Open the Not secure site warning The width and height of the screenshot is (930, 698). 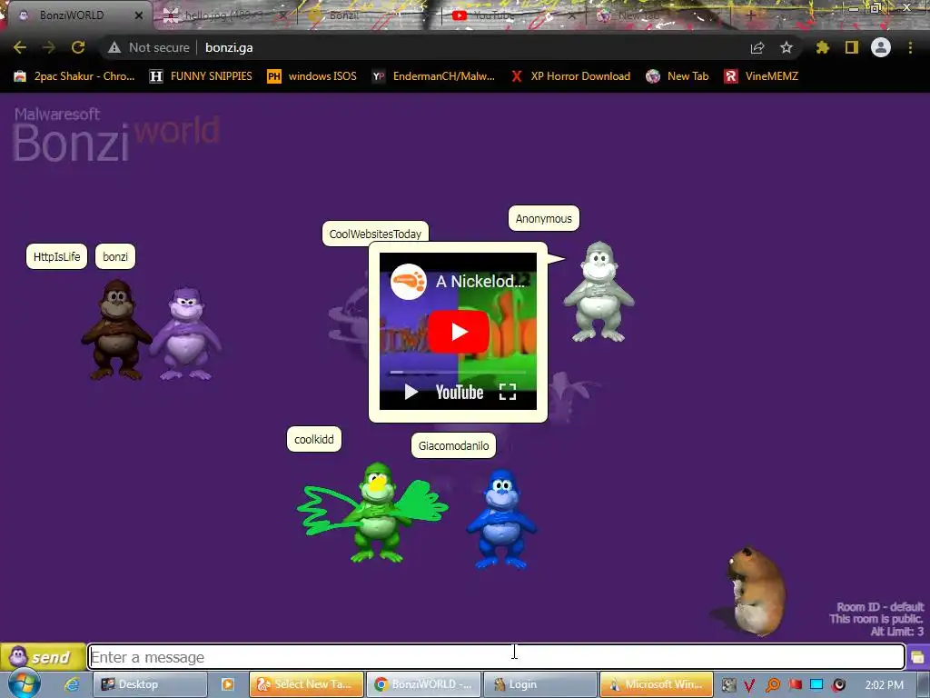tap(150, 47)
